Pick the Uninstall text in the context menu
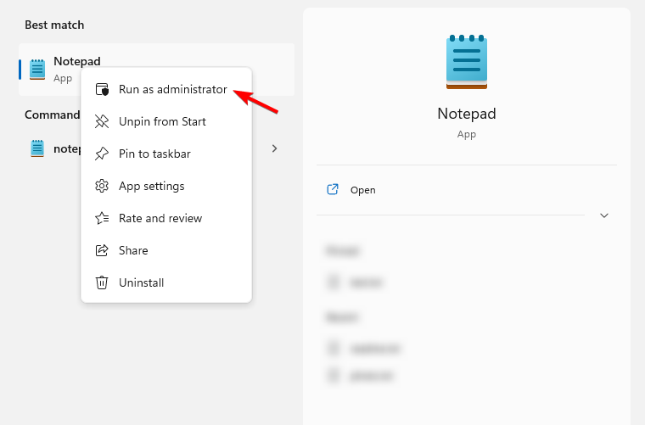 [141, 282]
